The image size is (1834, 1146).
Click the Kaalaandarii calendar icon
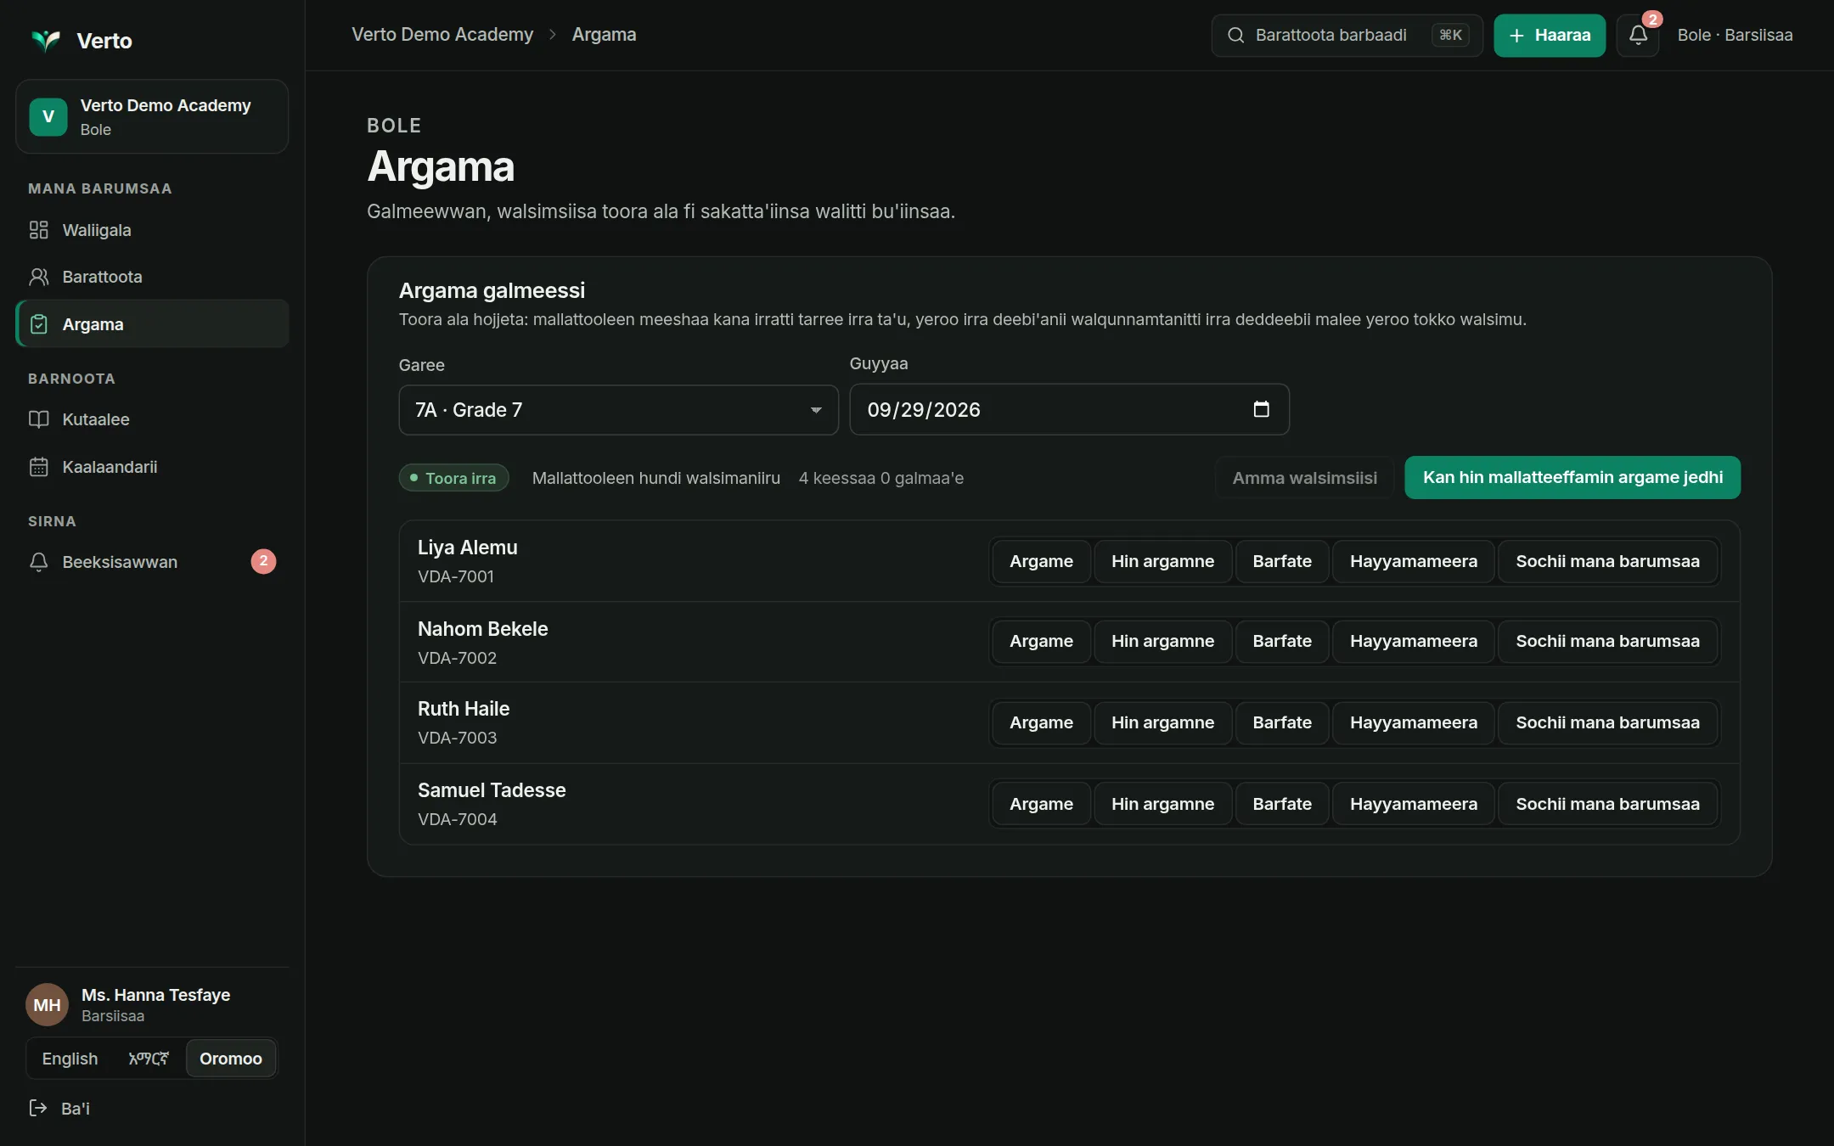tap(39, 467)
